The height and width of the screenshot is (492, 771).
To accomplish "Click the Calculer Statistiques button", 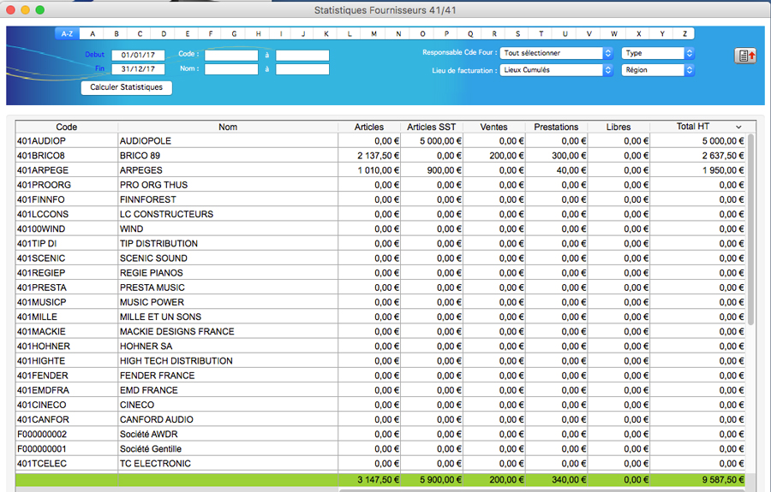I will (x=127, y=87).
